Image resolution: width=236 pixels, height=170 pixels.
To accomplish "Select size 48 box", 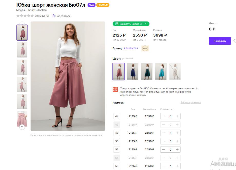I will [117, 133].
